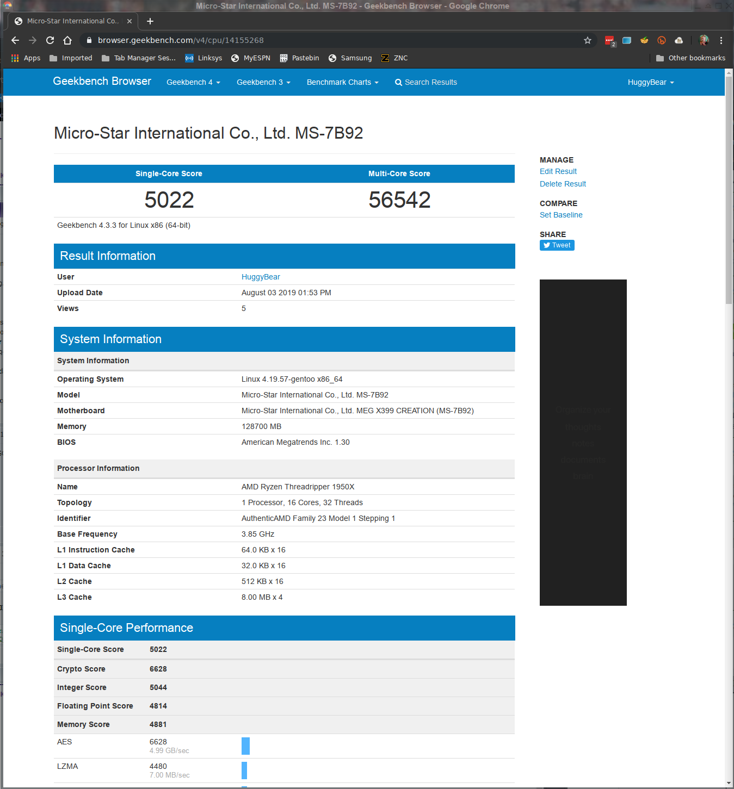Reload the Geekbench page
Screen dimensions: 734x789
50,40
